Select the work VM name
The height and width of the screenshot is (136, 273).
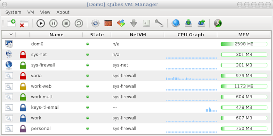click(36, 118)
